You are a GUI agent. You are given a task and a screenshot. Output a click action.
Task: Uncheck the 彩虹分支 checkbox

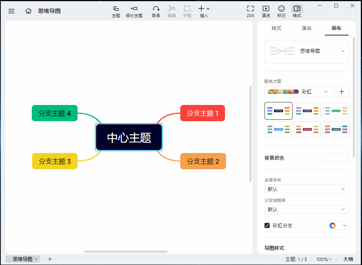pyautogui.click(x=267, y=225)
